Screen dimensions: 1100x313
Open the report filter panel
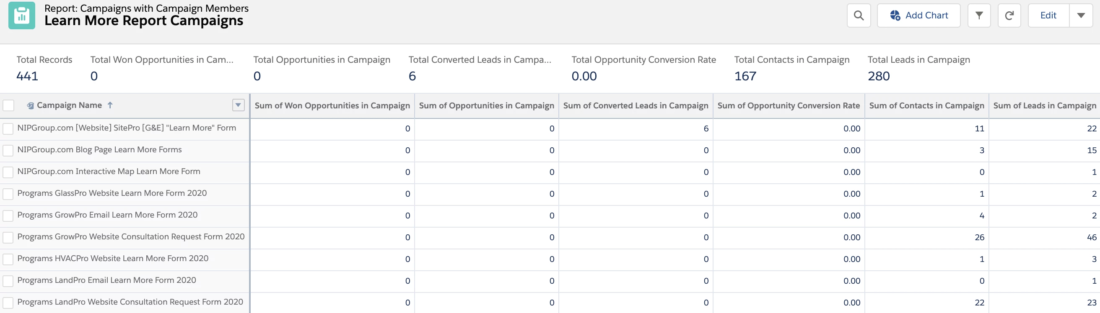coord(979,16)
